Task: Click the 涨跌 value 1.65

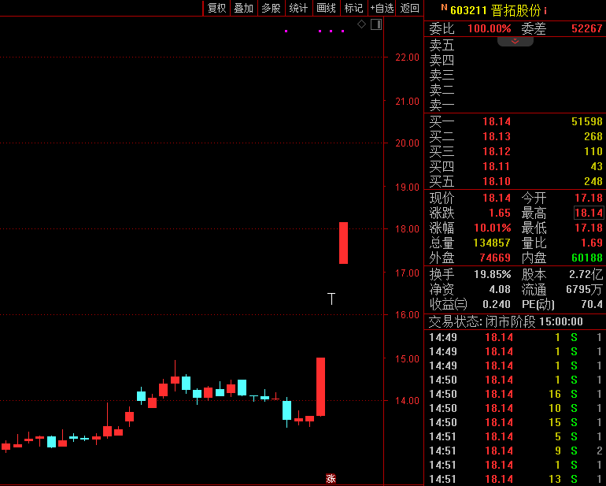Action: pos(500,213)
